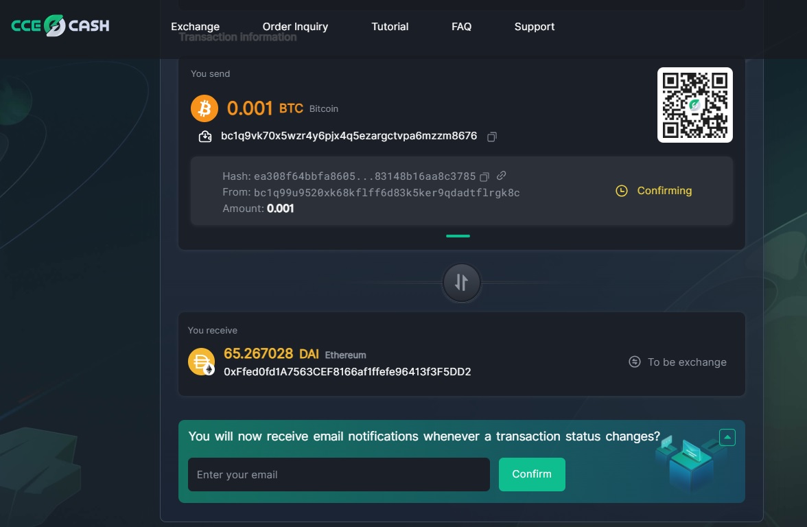
Task: Click the wallet deposit icon beside address
Action: coord(204,137)
